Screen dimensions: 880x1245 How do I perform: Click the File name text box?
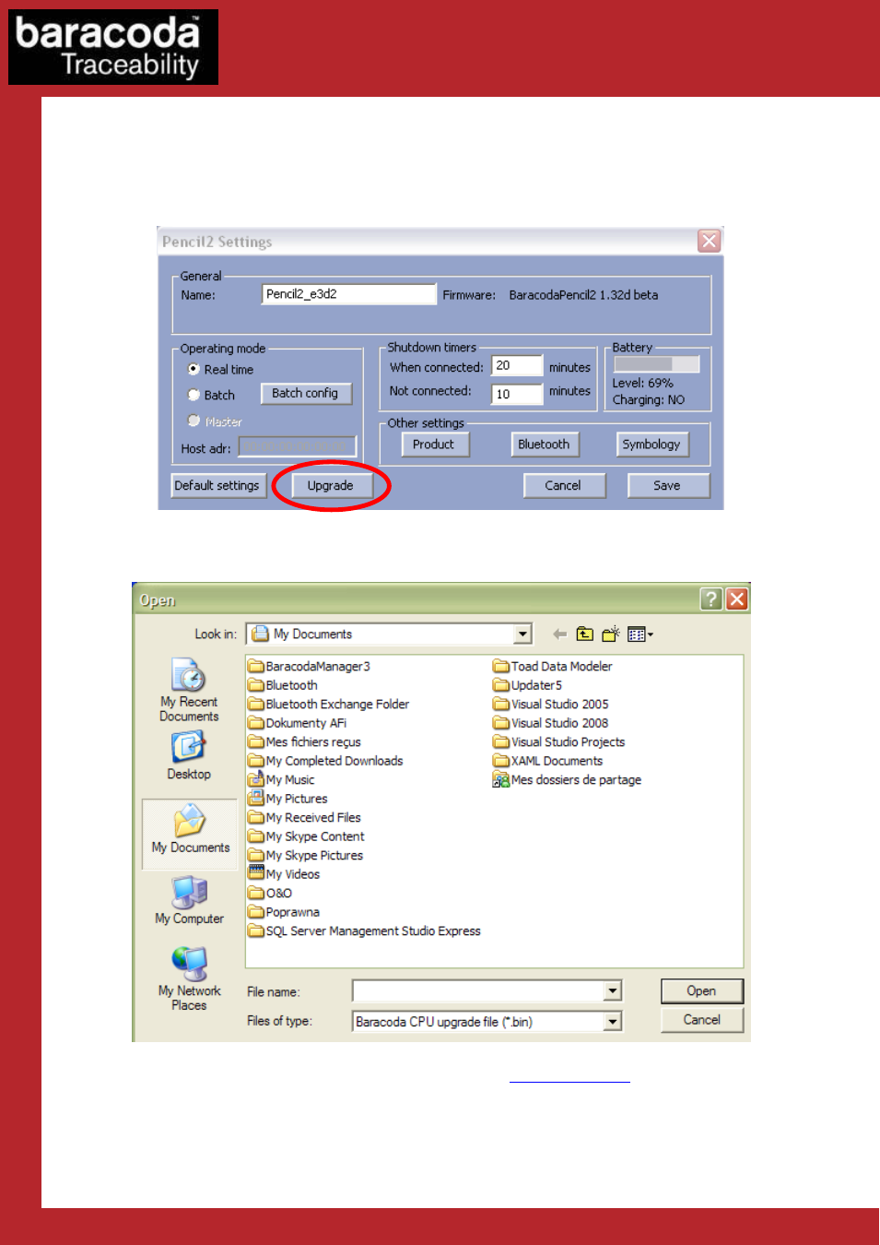(478, 991)
